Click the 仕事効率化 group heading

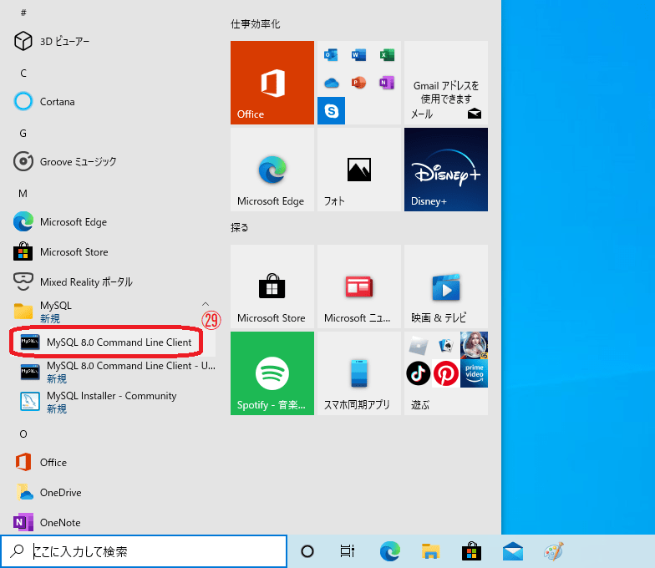click(x=256, y=24)
